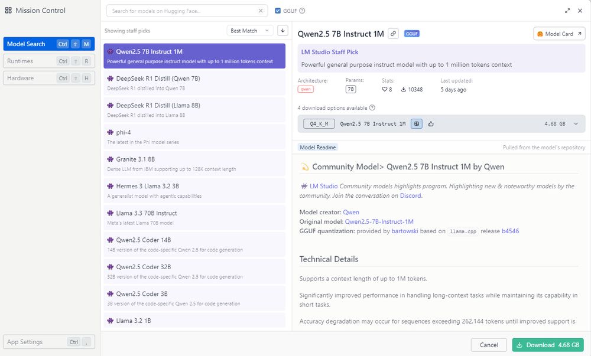This screenshot has width=591, height=356.
Task: Open the Model Card button
Action: (x=559, y=34)
